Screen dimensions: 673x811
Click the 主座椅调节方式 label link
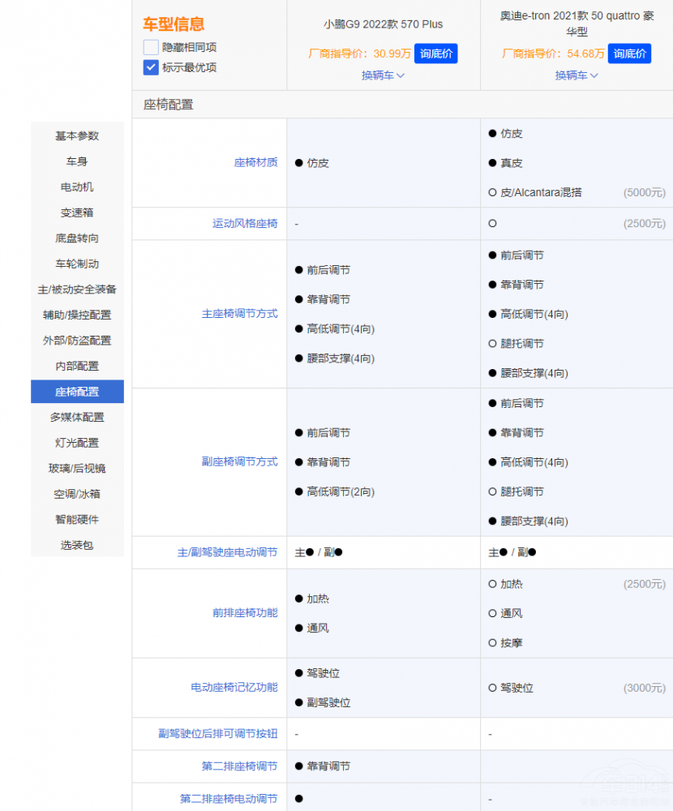tap(239, 314)
